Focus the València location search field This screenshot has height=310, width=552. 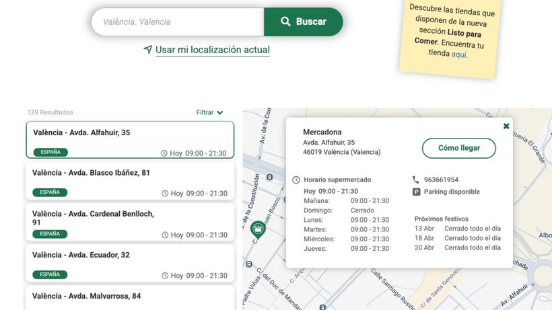click(x=178, y=22)
